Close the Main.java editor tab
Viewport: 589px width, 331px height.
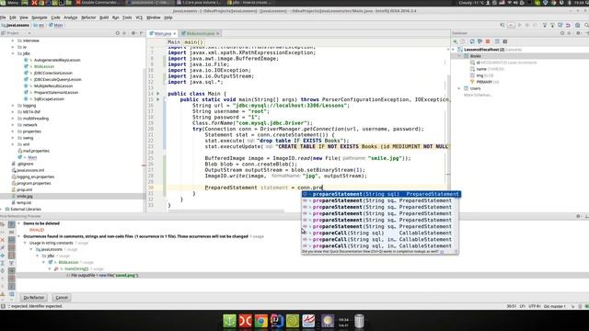coord(175,33)
